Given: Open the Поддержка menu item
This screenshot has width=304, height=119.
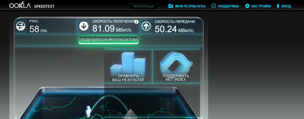Looking at the screenshot, I should pyautogui.click(x=228, y=6).
